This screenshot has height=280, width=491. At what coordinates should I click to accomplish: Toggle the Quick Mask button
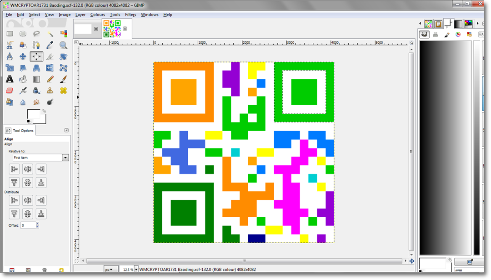pyautogui.click(x=76, y=261)
